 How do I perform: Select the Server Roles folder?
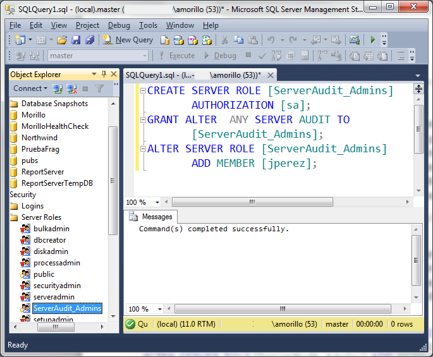click(36, 217)
